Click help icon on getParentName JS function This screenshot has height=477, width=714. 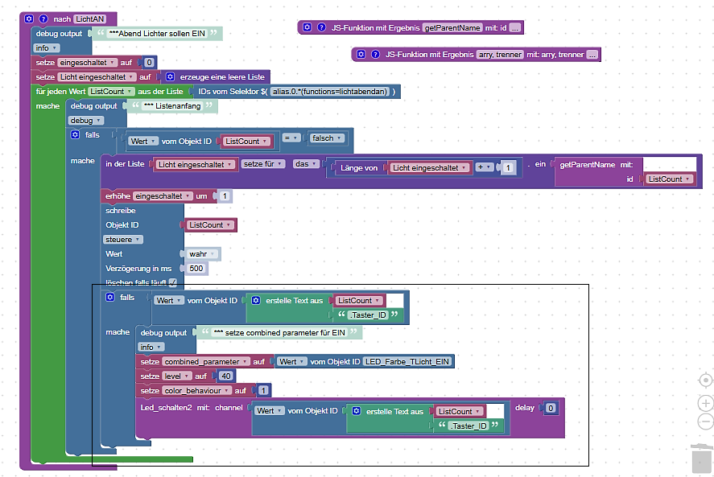(321, 27)
